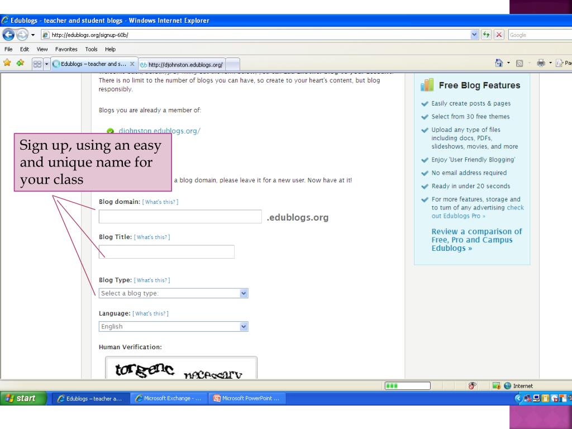Click What's this next to Blog Type
This screenshot has width=572, height=429.
152,280
